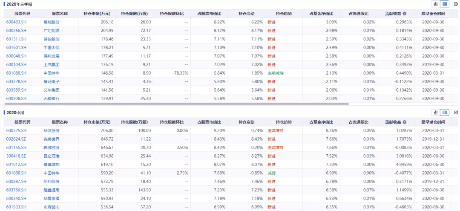Open stock code 600048.SH
Screen dimensions: 460x211
pos(17,56)
